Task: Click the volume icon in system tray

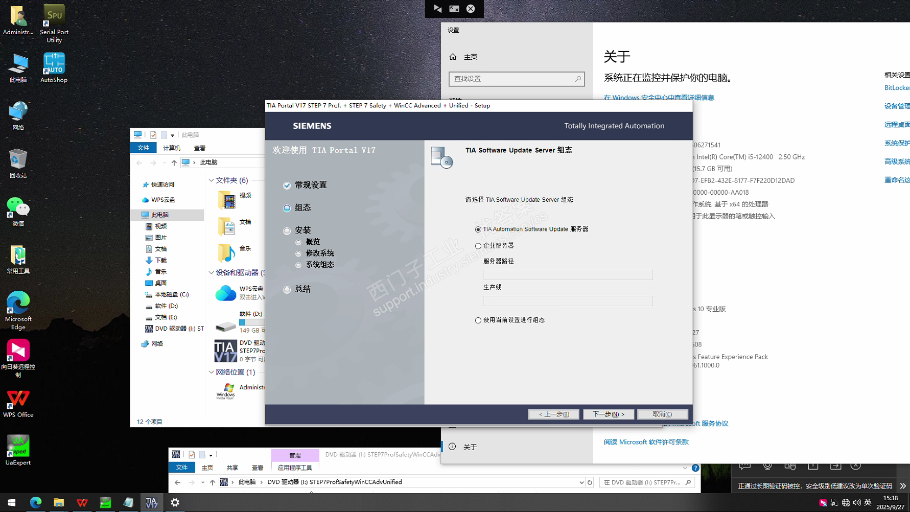Action: (x=857, y=503)
